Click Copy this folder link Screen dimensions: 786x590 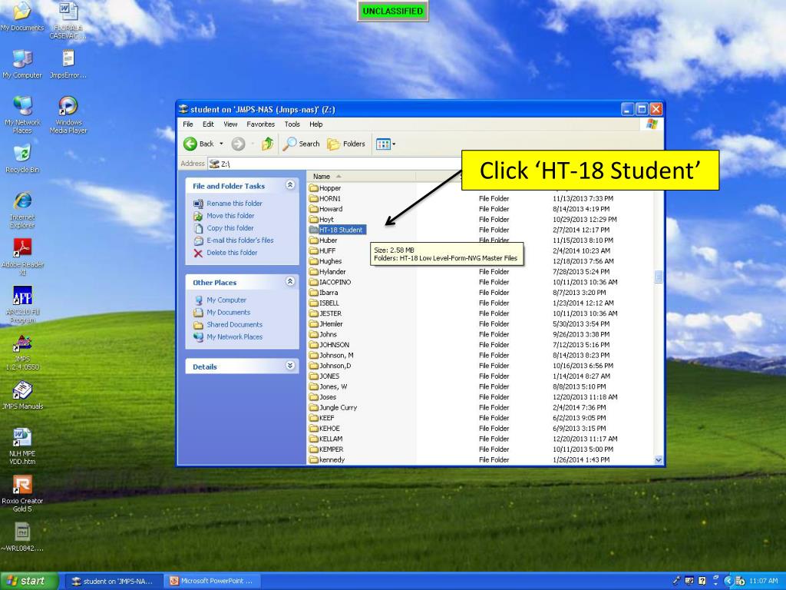point(230,227)
